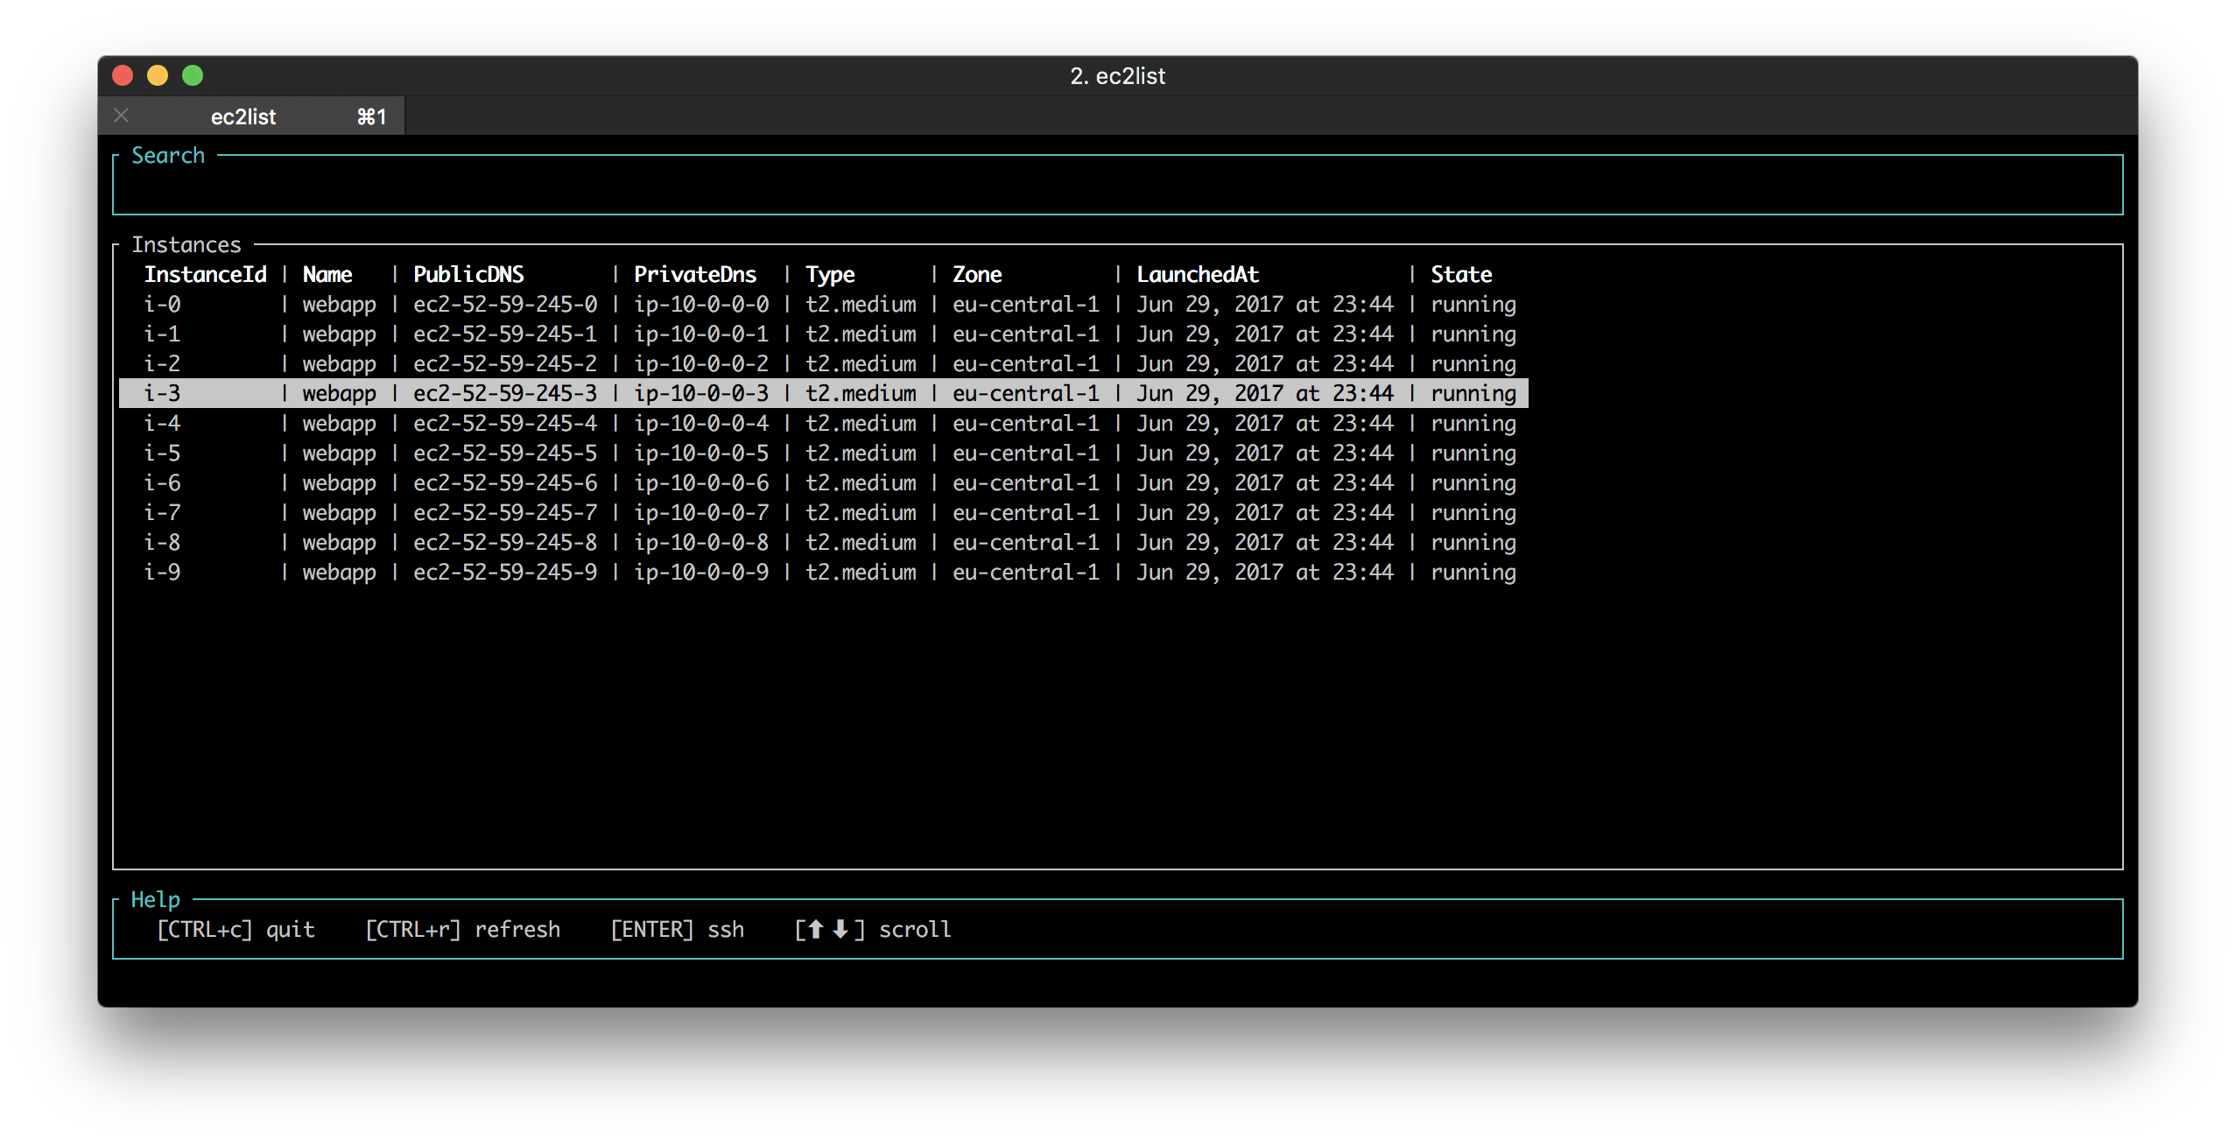Click the LaunchedAt column header
Image resolution: width=2236 pixels, height=1147 pixels.
pyautogui.click(x=1197, y=275)
